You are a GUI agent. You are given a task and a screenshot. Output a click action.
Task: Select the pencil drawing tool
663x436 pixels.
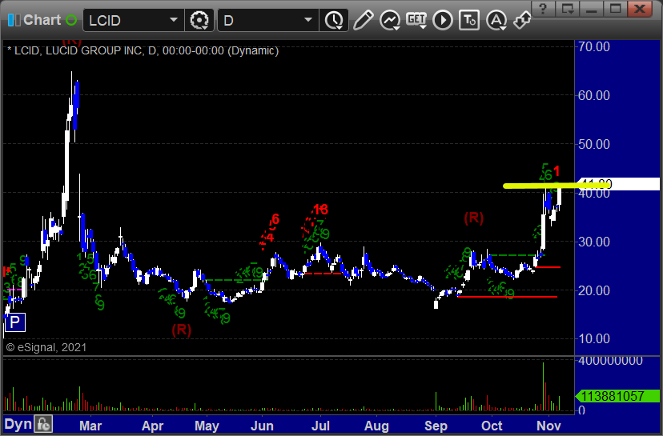(x=363, y=20)
